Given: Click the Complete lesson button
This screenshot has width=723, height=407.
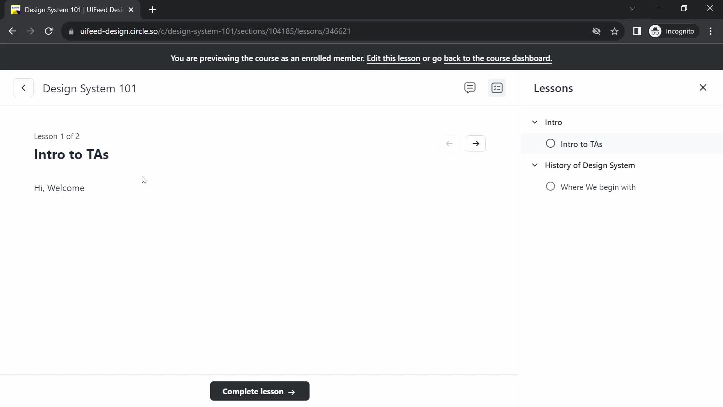Looking at the screenshot, I should click(260, 391).
